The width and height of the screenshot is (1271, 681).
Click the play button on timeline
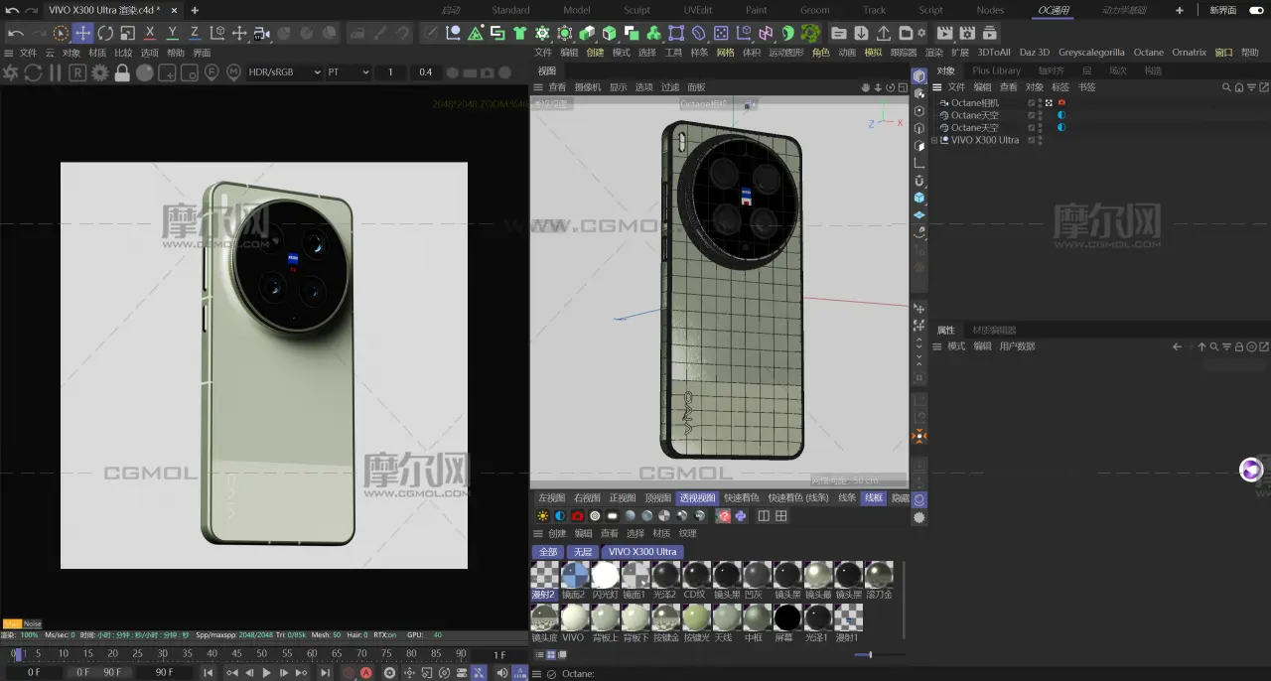(x=266, y=673)
